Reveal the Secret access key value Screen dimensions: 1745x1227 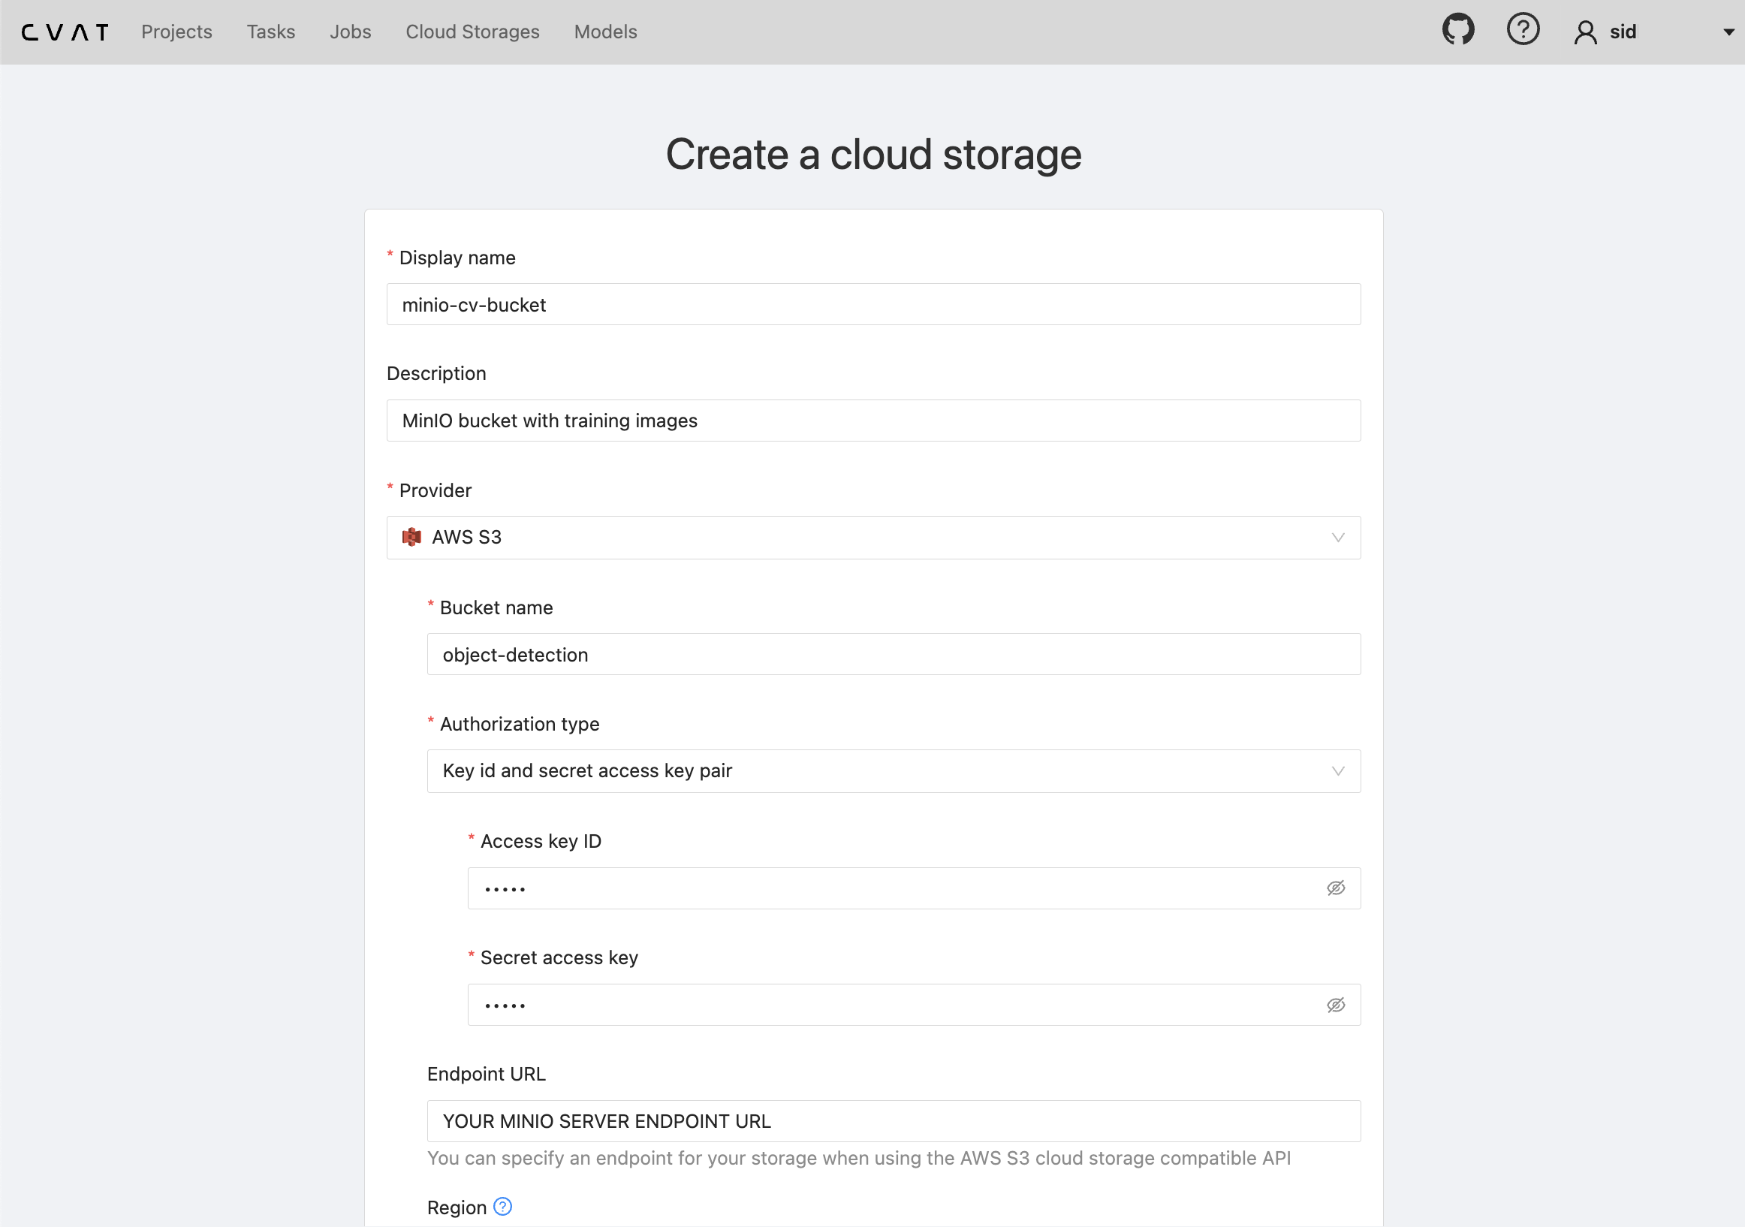tap(1335, 1005)
